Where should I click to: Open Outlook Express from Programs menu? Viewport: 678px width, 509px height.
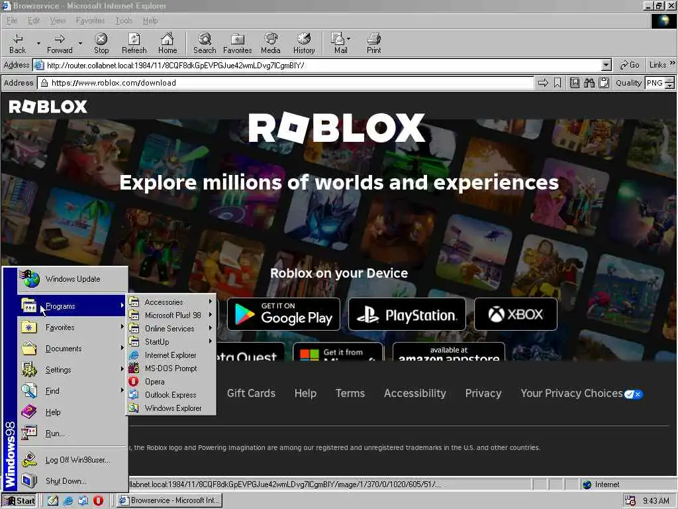171,395
